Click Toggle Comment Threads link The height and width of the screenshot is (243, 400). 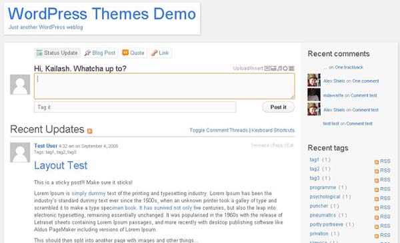coord(219,130)
